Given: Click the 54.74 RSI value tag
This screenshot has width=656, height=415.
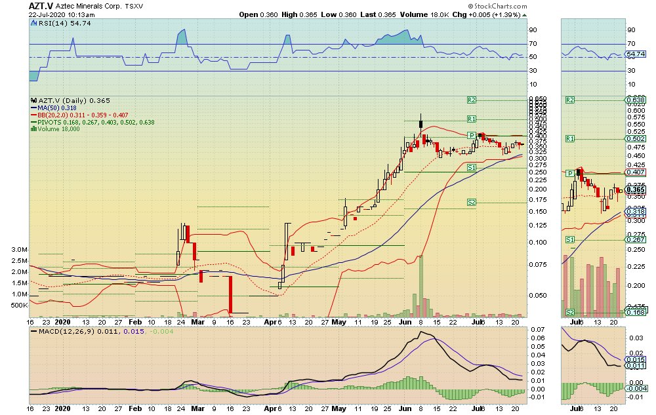Looking at the screenshot, I should click(x=636, y=54).
